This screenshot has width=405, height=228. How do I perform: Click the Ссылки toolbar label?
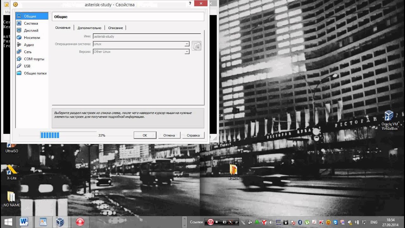(196, 222)
